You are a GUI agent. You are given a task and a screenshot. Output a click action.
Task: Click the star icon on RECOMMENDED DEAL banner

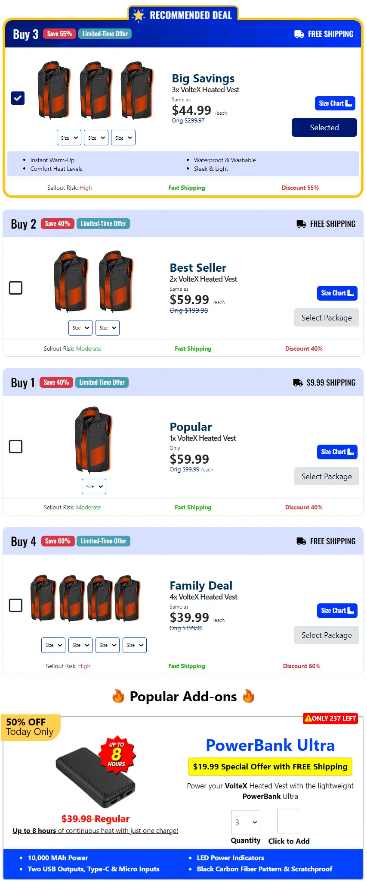pos(139,14)
